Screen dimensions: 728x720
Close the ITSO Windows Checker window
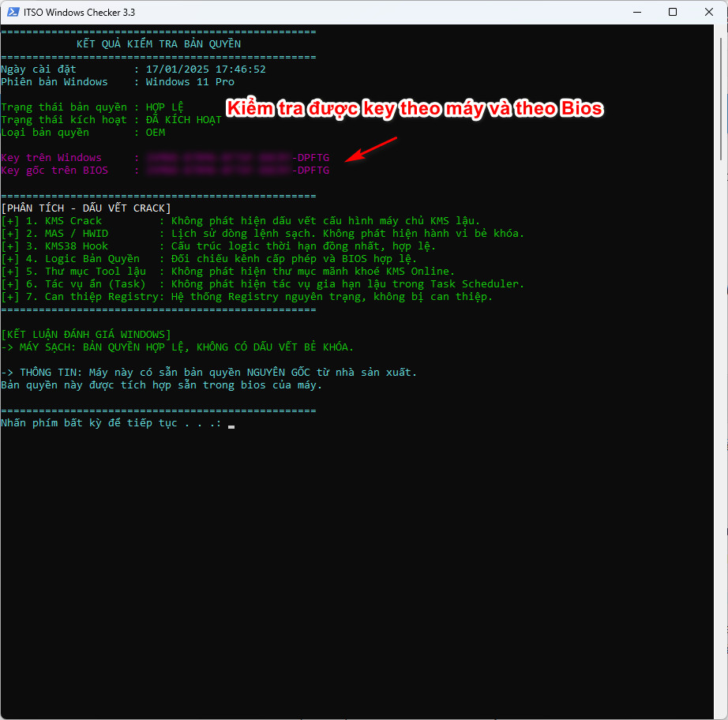click(x=708, y=12)
